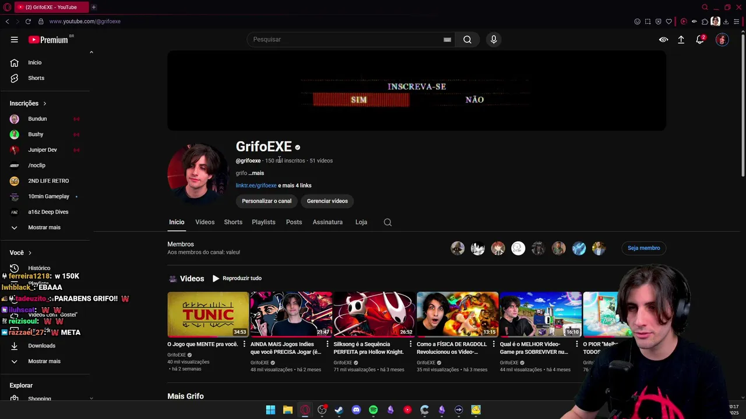Open the Posts tab
The width and height of the screenshot is (746, 419).
294,222
